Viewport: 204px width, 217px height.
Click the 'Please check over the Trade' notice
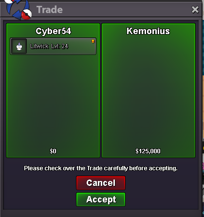[x=101, y=168]
